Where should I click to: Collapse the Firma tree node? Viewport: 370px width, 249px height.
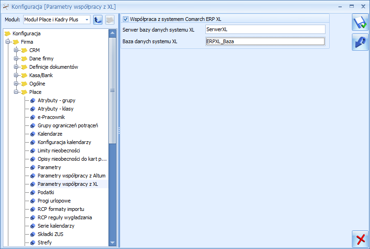[x=7, y=42]
